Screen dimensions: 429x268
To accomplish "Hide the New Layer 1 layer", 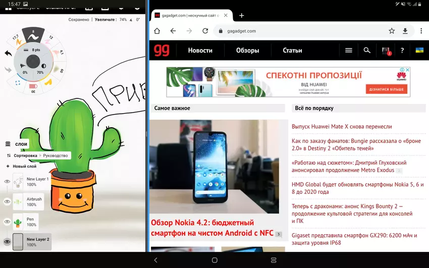I will click(7, 182).
